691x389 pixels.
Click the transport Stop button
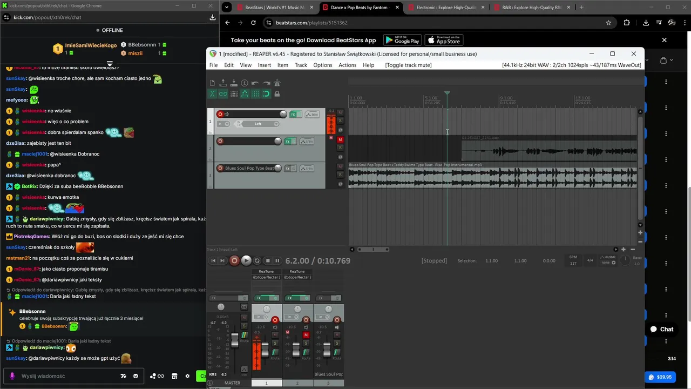[x=268, y=260]
